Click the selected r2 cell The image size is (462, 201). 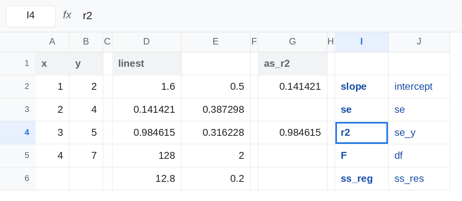point(361,132)
